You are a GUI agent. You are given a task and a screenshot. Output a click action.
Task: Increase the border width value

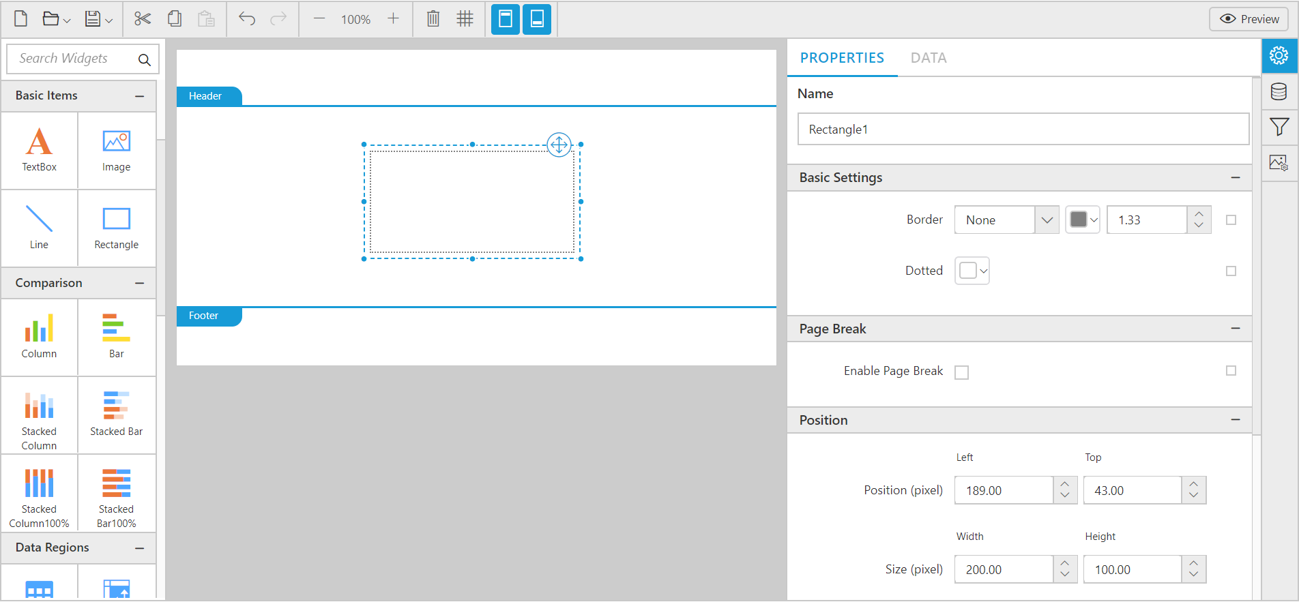pyautogui.click(x=1199, y=213)
